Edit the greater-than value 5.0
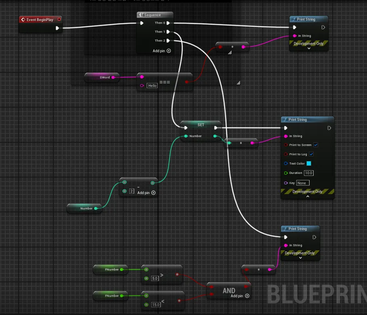367x315 pixels. pos(155,279)
